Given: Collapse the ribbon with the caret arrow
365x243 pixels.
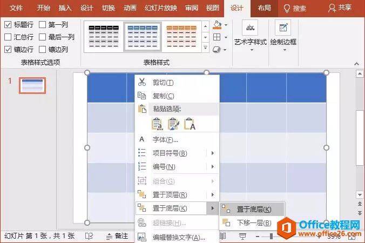Looking at the screenshot, I should [x=356, y=64].
